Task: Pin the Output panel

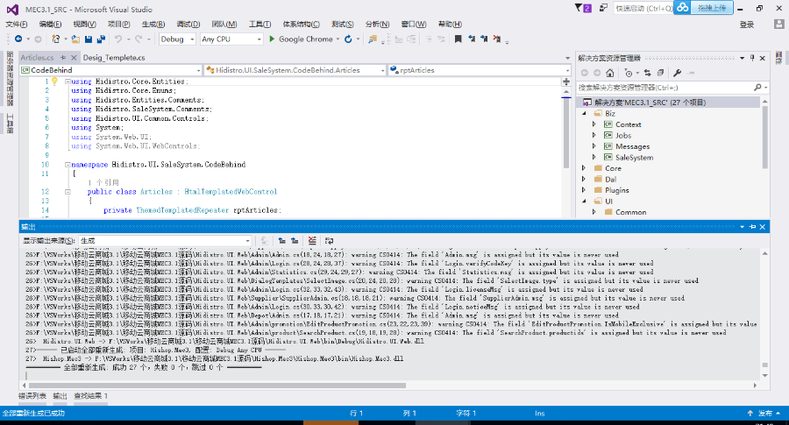Action: point(753,227)
